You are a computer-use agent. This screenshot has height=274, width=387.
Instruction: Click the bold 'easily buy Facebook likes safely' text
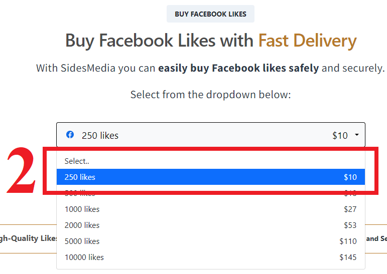tap(238, 68)
